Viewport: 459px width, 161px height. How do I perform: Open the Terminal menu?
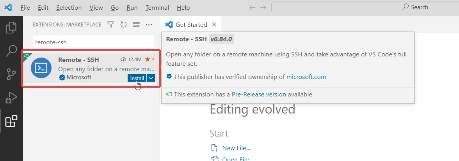tap(157, 8)
